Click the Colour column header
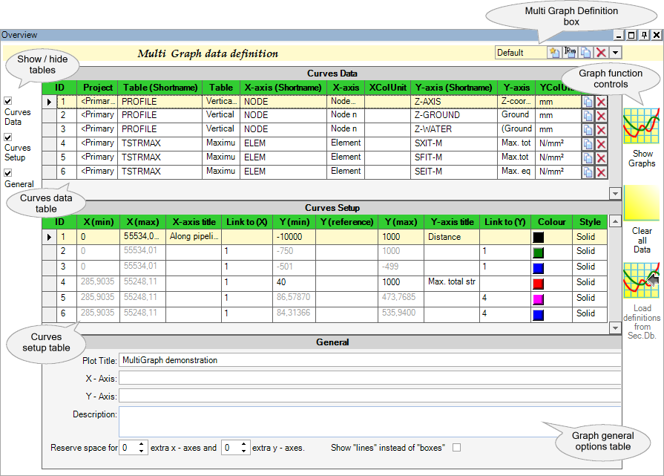The width and height of the screenshot is (664, 476). pyautogui.click(x=551, y=222)
